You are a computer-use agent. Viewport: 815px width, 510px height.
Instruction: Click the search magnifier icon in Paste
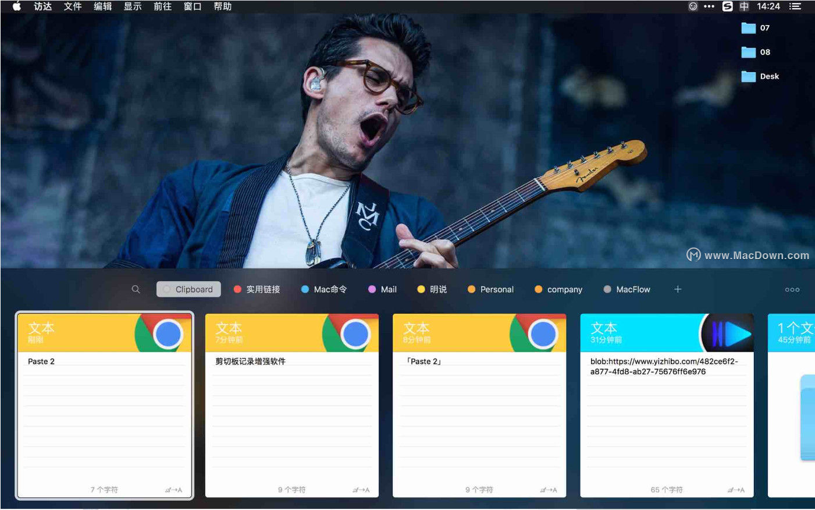[x=136, y=289]
